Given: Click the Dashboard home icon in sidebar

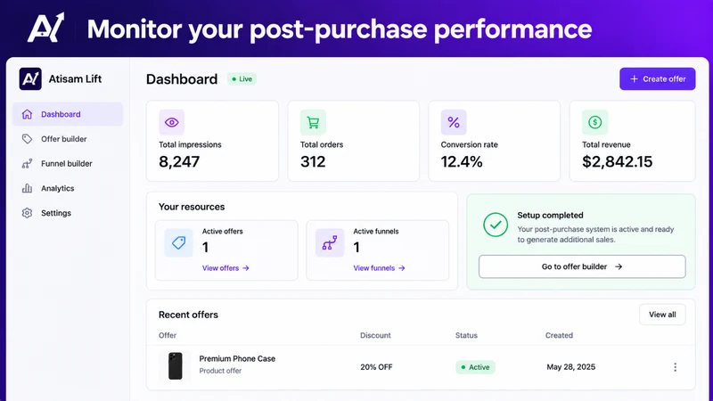Looking at the screenshot, I should coord(28,114).
